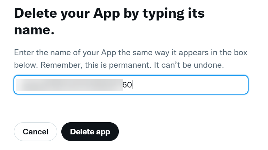268x150 pixels.
Task: Click the word "box" in the description
Action: click(x=240, y=53)
